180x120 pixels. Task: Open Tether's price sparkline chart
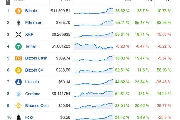tap(94, 46)
